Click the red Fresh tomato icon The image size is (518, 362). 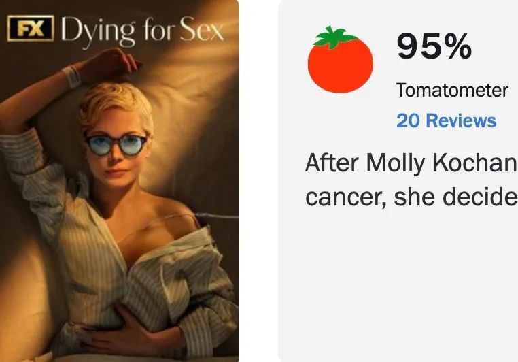[341, 60]
